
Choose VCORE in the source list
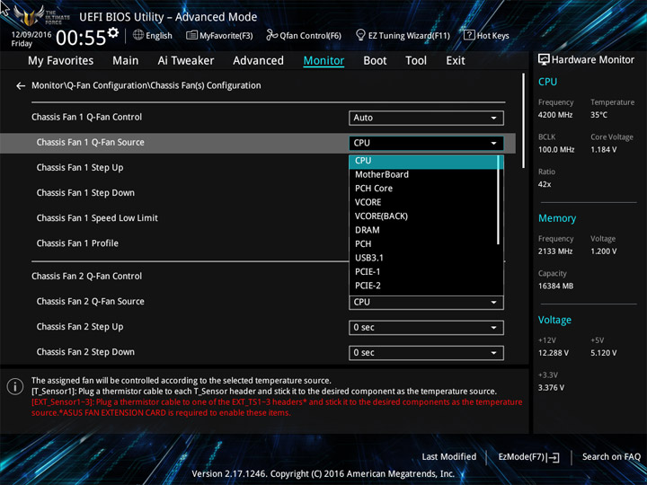point(423,202)
